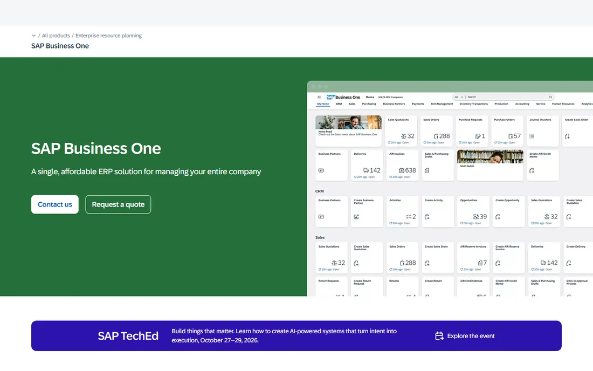Open the News Feed tile image

tap(348, 122)
